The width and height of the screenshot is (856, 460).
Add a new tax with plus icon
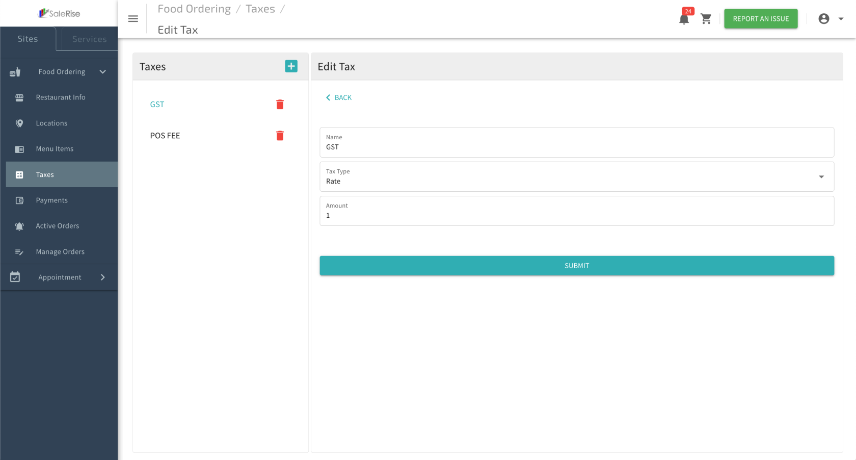291,66
